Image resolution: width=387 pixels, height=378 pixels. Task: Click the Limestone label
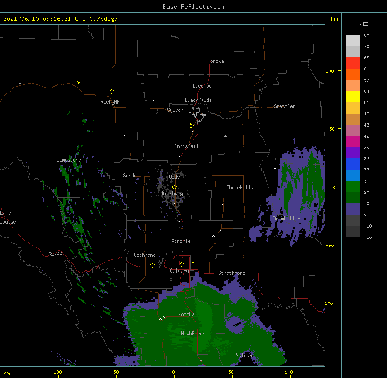69,160
